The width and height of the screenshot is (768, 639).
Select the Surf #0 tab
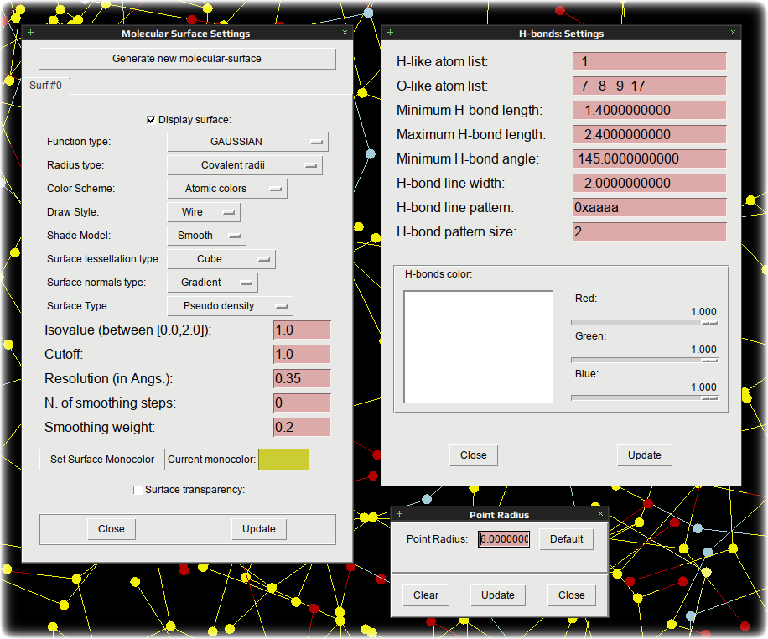click(45, 86)
